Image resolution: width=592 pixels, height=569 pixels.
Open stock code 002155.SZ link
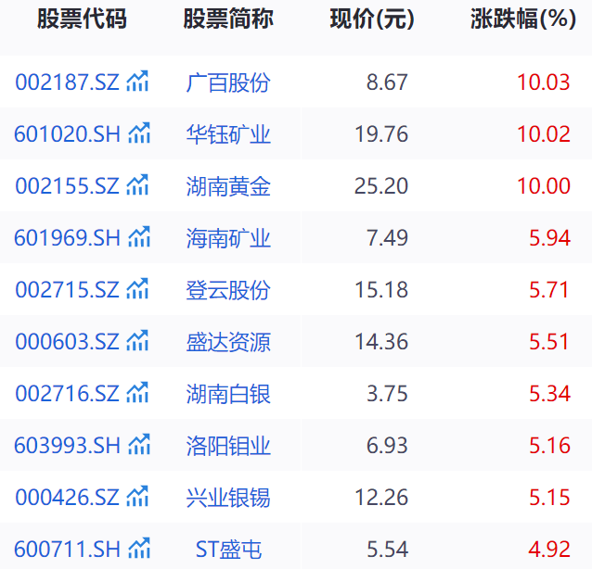pos(67,185)
